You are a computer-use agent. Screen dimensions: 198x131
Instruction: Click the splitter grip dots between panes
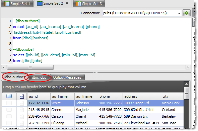point(96,72)
